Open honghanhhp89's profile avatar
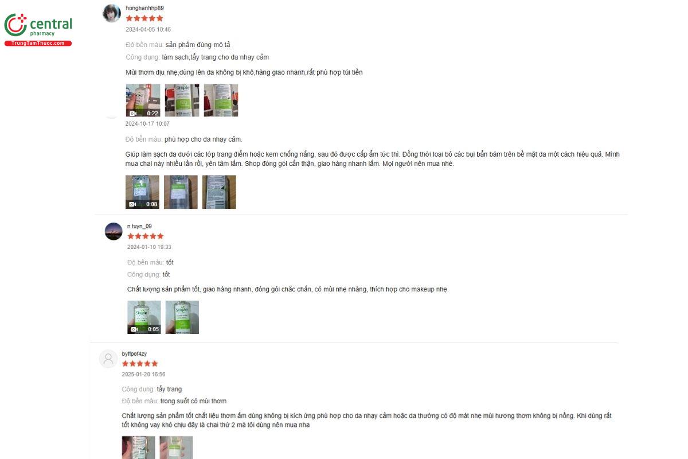 (111, 13)
